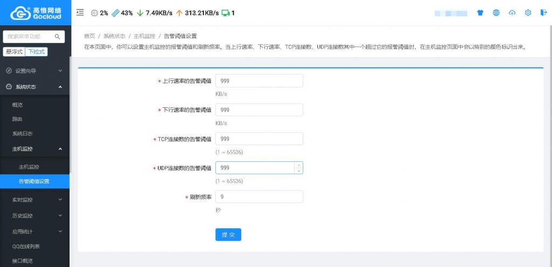Expand the 历史监控 menu
The width and height of the screenshot is (552, 267).
point(35,216)
